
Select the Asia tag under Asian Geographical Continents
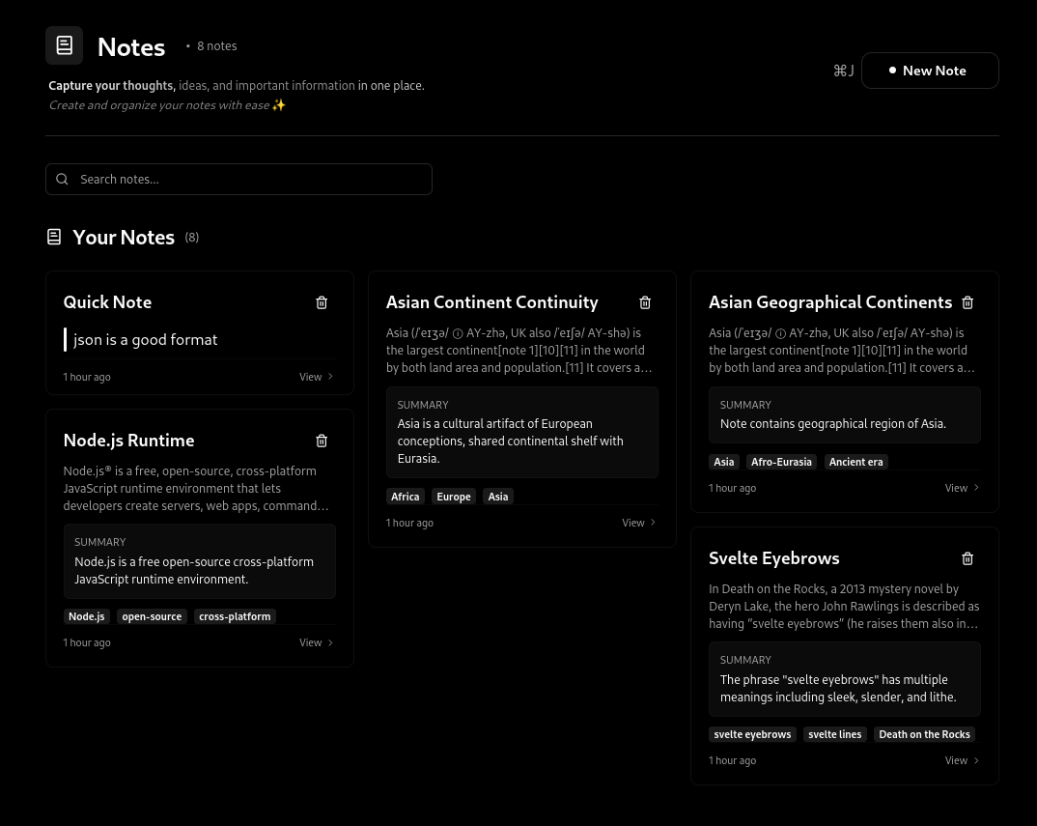tap(724, 462)
